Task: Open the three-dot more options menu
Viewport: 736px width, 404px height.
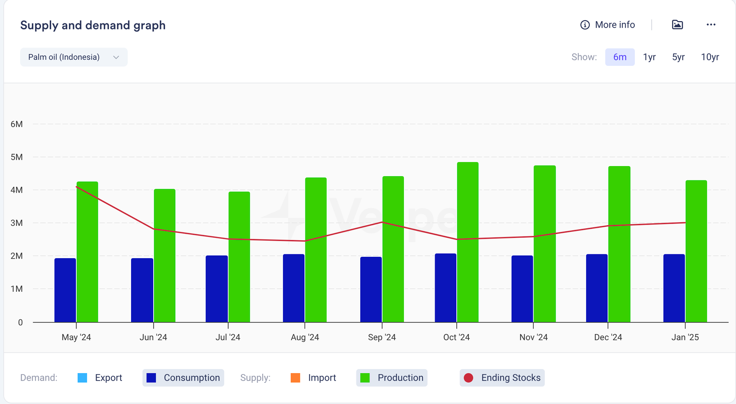Action: (711, 25)
